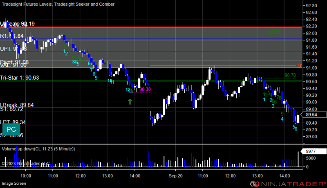The image size is (327, 188).
Task: Select the 8977 volume value marker
Action: (x=313, y=152)
